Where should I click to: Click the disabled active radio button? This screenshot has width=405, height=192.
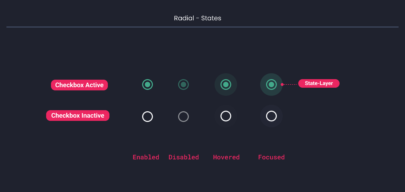pos(183,84)
